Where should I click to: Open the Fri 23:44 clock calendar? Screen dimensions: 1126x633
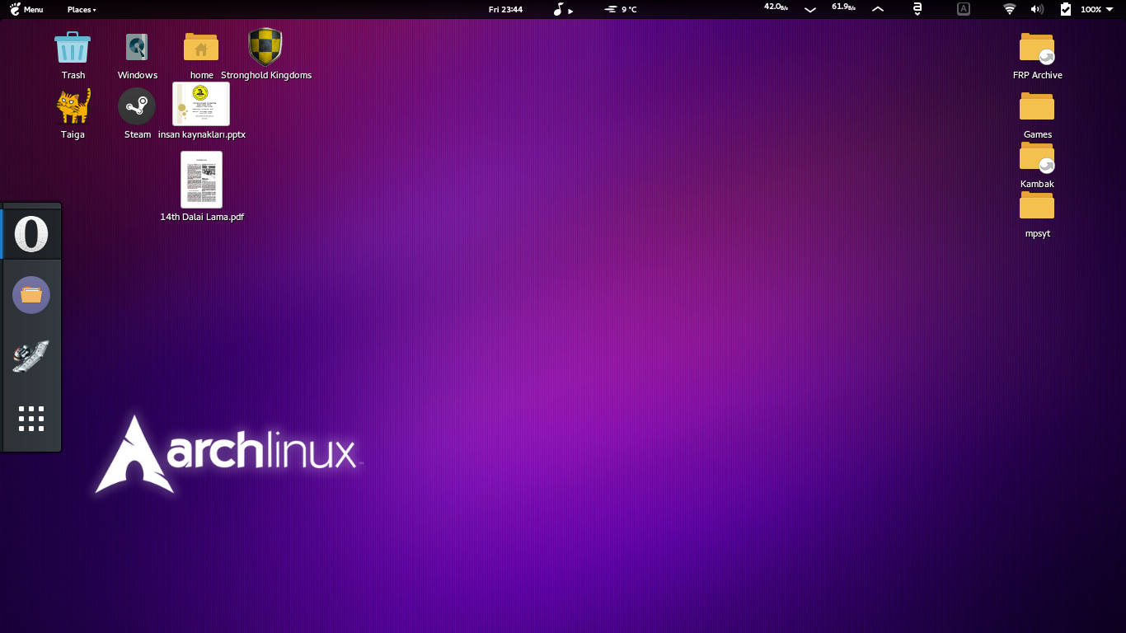505,9
